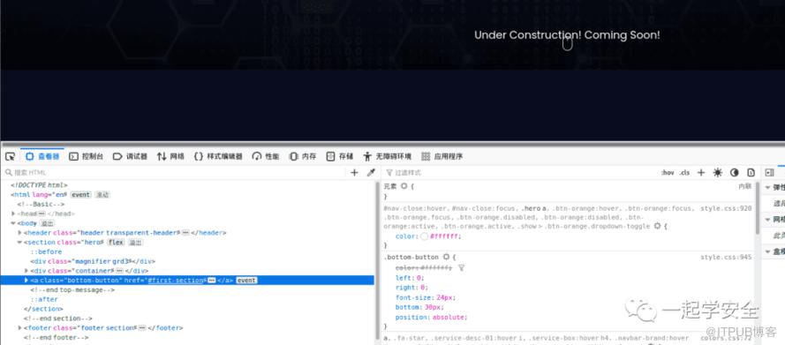This screenshot has height=345, width=785.
Task: Open the style.css:945 source link
Action: (x=726, y=257)
